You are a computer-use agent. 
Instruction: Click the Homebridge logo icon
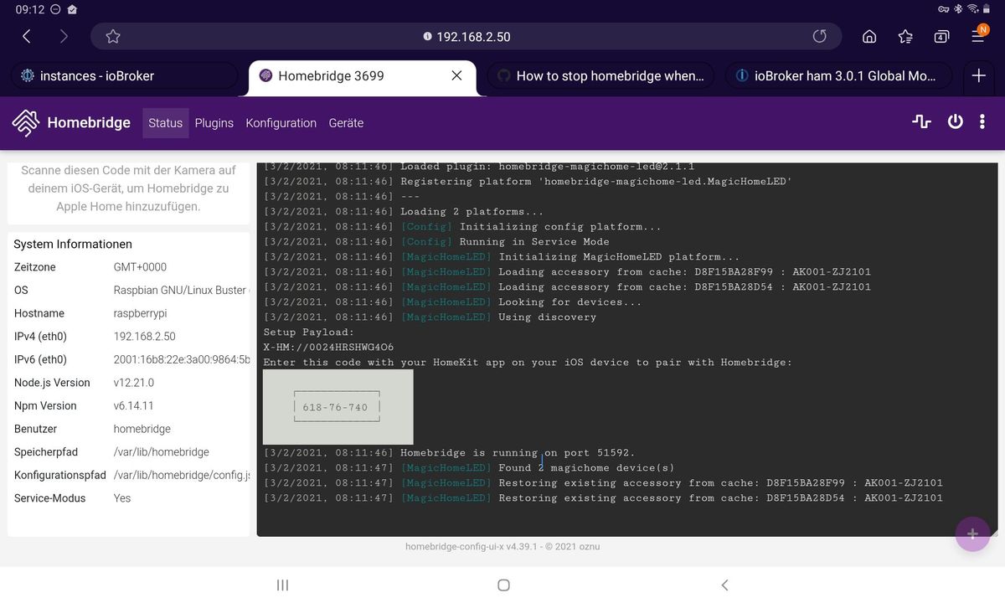coord(26,122)
